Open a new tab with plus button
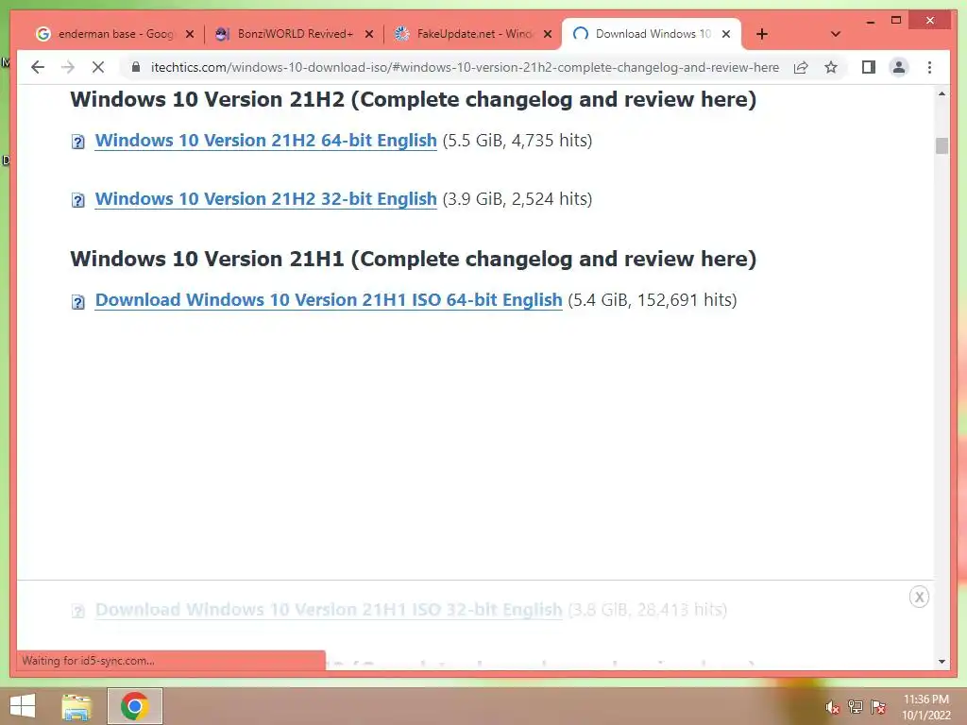Image resolution: width=967 pixels, height=725 pixels. (762, 35)
